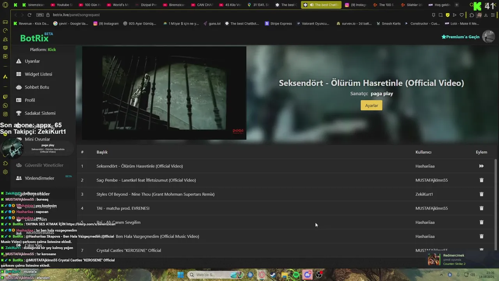Open GX Corner gamepad icon in sidebar
The height and width of the screenshot is (281, 499).
[x=5, y=22]
